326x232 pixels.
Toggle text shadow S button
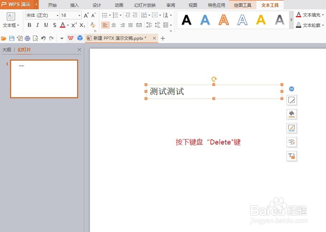(55, 25)
